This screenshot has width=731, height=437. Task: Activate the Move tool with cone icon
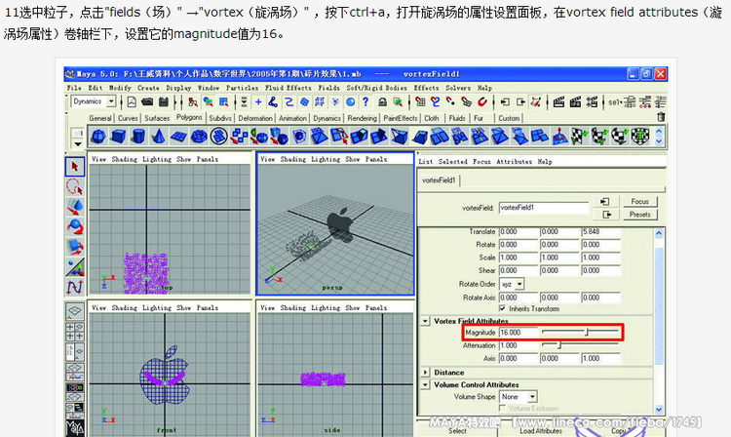(75, 207)
